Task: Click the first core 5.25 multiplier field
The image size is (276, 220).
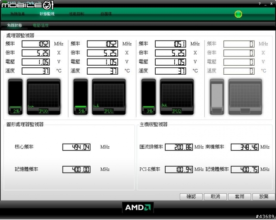Action: tap(36, 53)
